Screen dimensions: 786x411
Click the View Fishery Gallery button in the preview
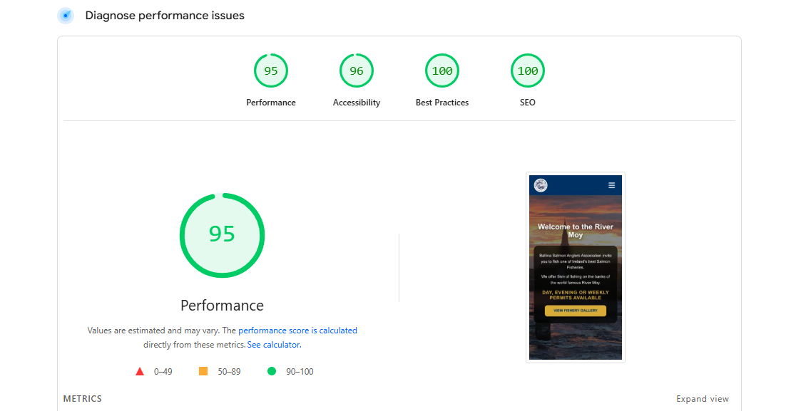576,311
